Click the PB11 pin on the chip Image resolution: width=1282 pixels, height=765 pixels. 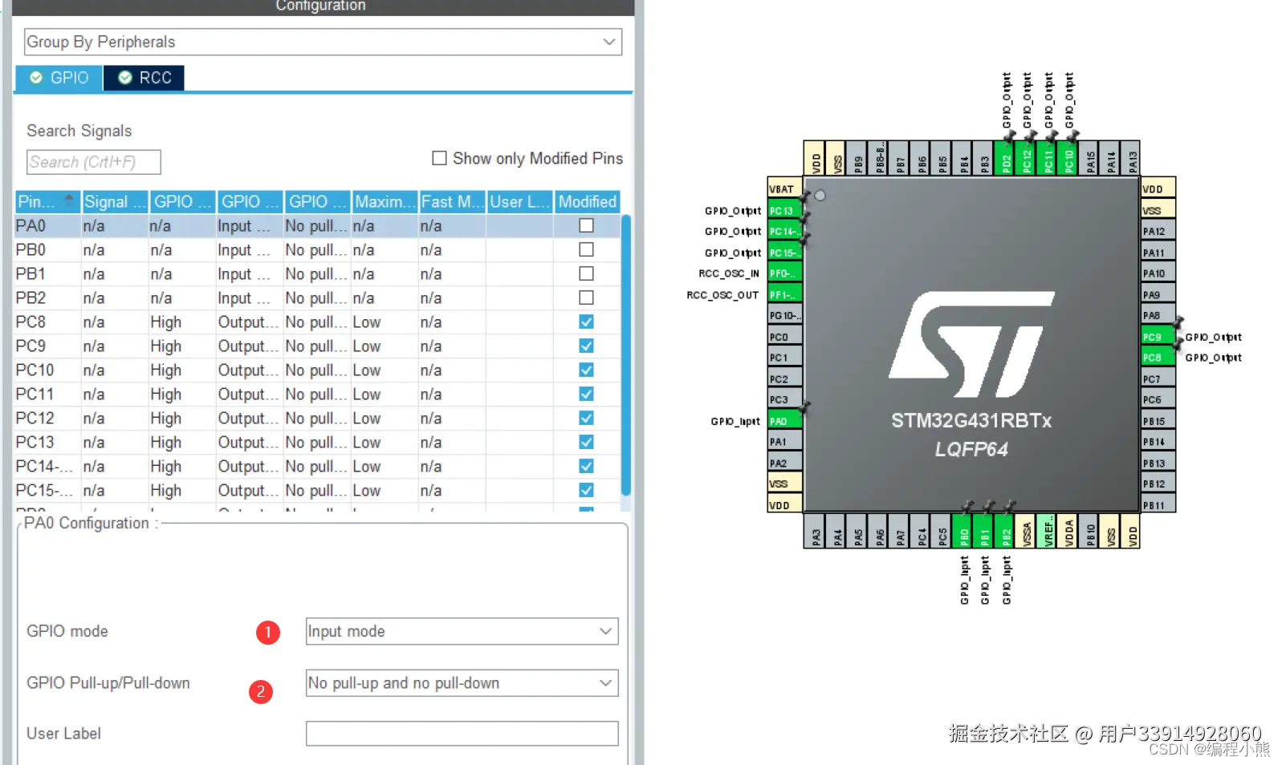[1158, 505]
